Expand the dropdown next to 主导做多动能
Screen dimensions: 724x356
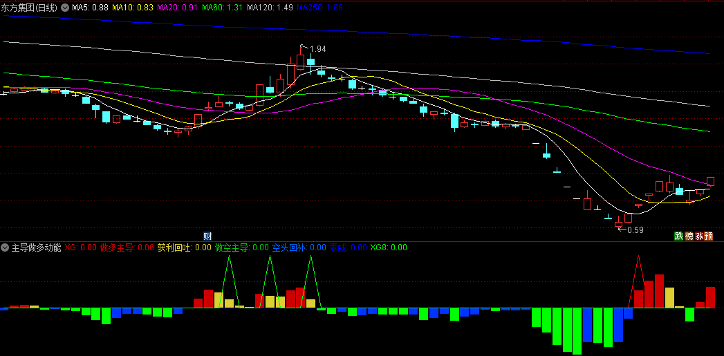coord(5,247)
